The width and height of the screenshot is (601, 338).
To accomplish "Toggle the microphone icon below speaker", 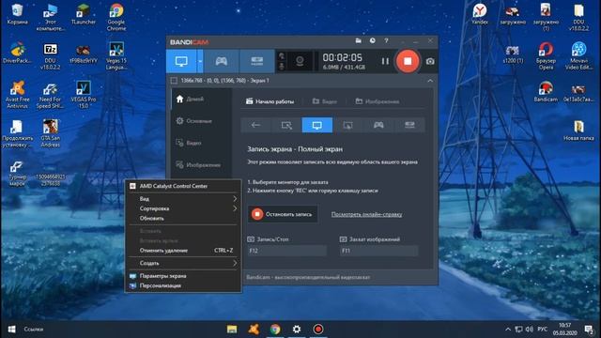I will tap(282, 67).
